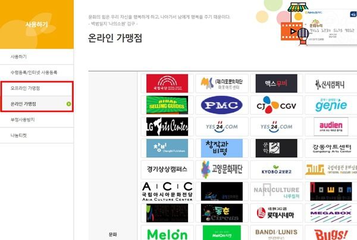
Task: Open the CJ CGV logo tile
Action: (x=276, y=105)
